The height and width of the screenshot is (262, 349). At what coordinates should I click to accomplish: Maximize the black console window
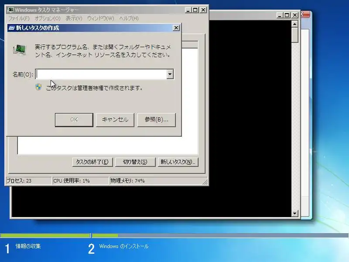coord(287,15)
